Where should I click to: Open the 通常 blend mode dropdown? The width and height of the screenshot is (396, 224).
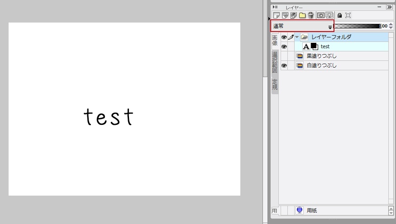coord(302,26)
